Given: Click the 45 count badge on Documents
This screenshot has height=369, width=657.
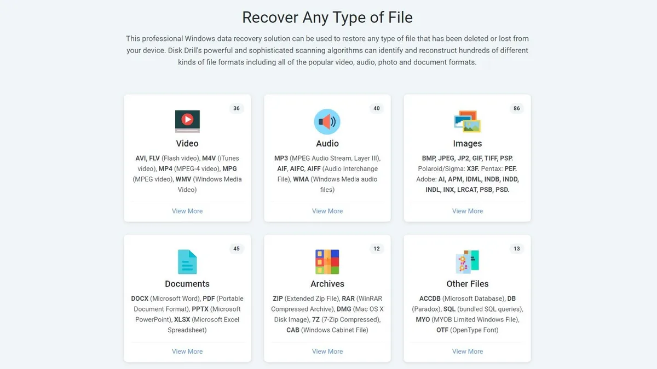Looking at the screenshot, I should click(x=237, y=249).
